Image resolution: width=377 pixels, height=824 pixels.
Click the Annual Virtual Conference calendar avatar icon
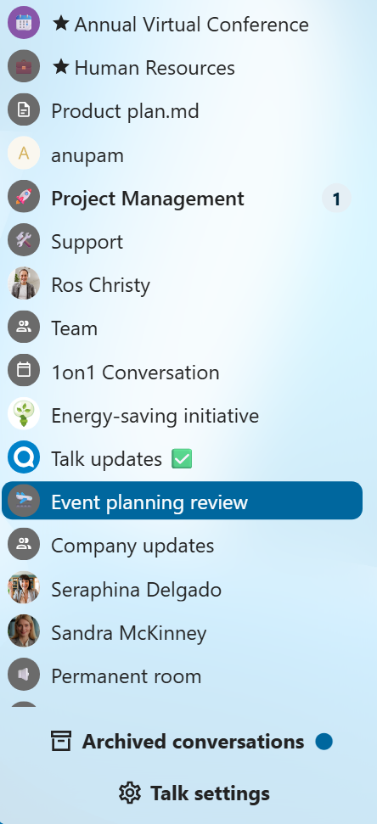[24, 23]
